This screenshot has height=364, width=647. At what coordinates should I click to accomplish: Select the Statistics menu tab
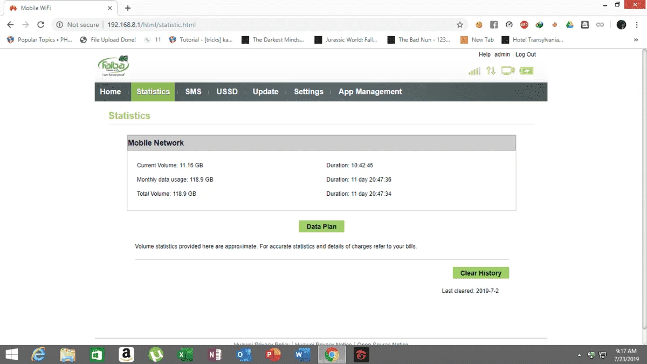153,92
